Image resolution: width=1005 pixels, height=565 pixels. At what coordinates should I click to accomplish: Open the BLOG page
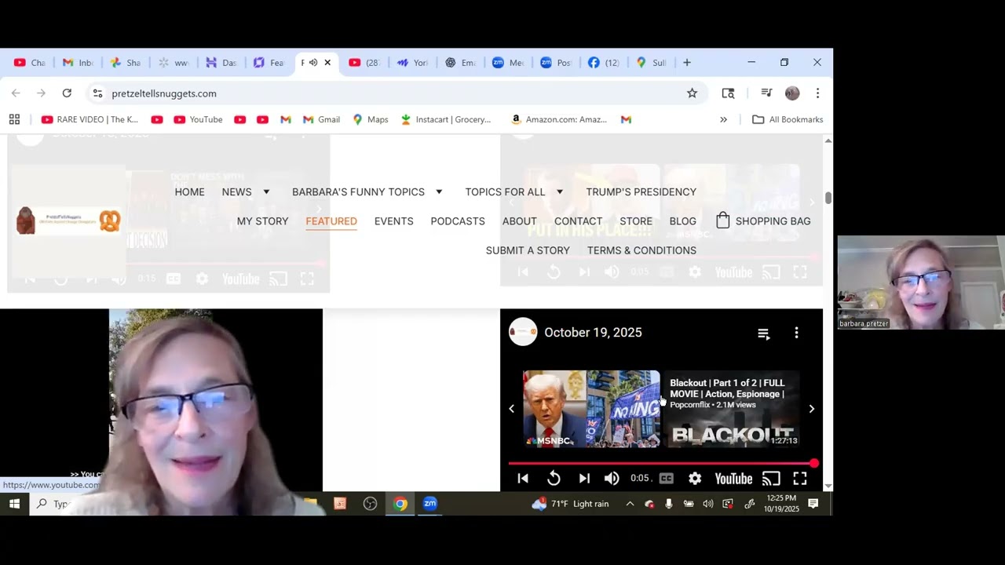click(x=682, y=221)
